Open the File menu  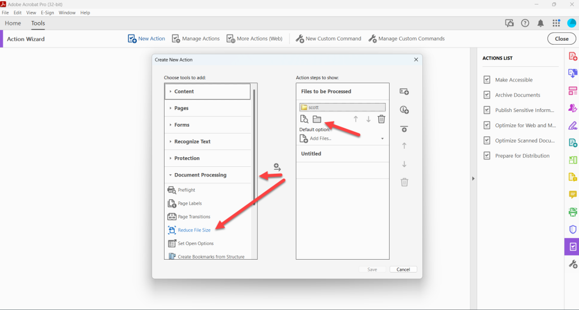pos(5,12)
